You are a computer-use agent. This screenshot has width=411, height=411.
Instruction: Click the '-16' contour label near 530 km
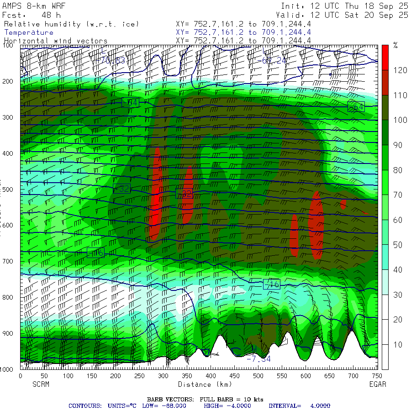(272, 284)
